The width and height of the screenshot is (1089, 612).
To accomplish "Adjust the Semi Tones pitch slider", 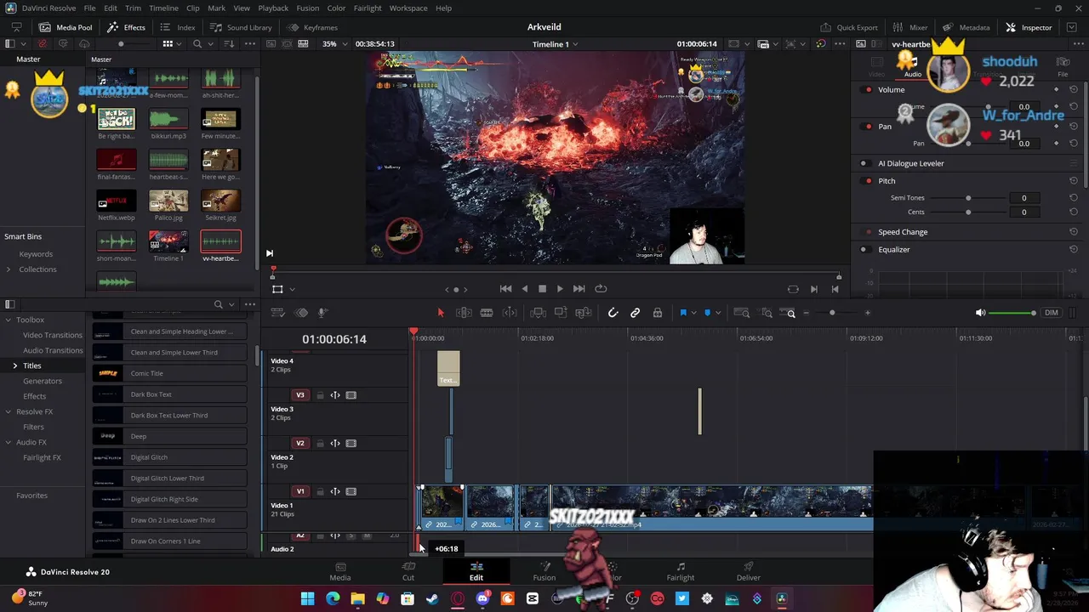I will [x=968, y=198].
